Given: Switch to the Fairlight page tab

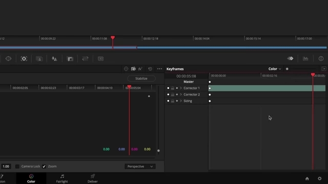Looking at the screenshot, I should click(x=62, y=178).
